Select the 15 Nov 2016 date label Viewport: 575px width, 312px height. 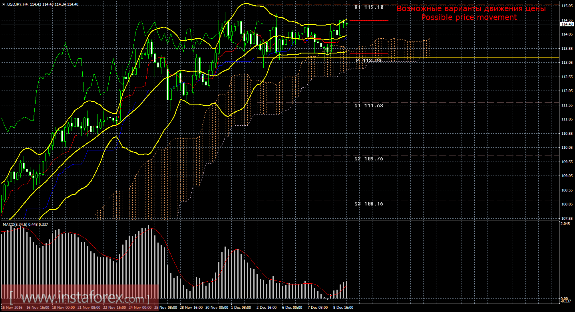click(x=11, y=308)
